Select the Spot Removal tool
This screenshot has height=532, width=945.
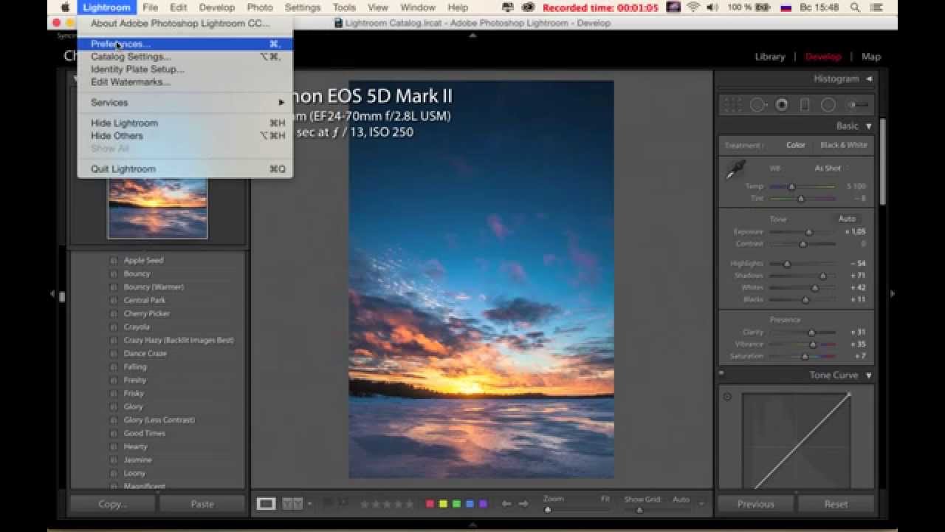[758, 105]
